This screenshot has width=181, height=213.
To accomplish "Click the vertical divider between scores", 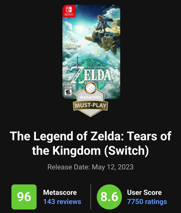I will pyautogui.click(x=90, y=197).
